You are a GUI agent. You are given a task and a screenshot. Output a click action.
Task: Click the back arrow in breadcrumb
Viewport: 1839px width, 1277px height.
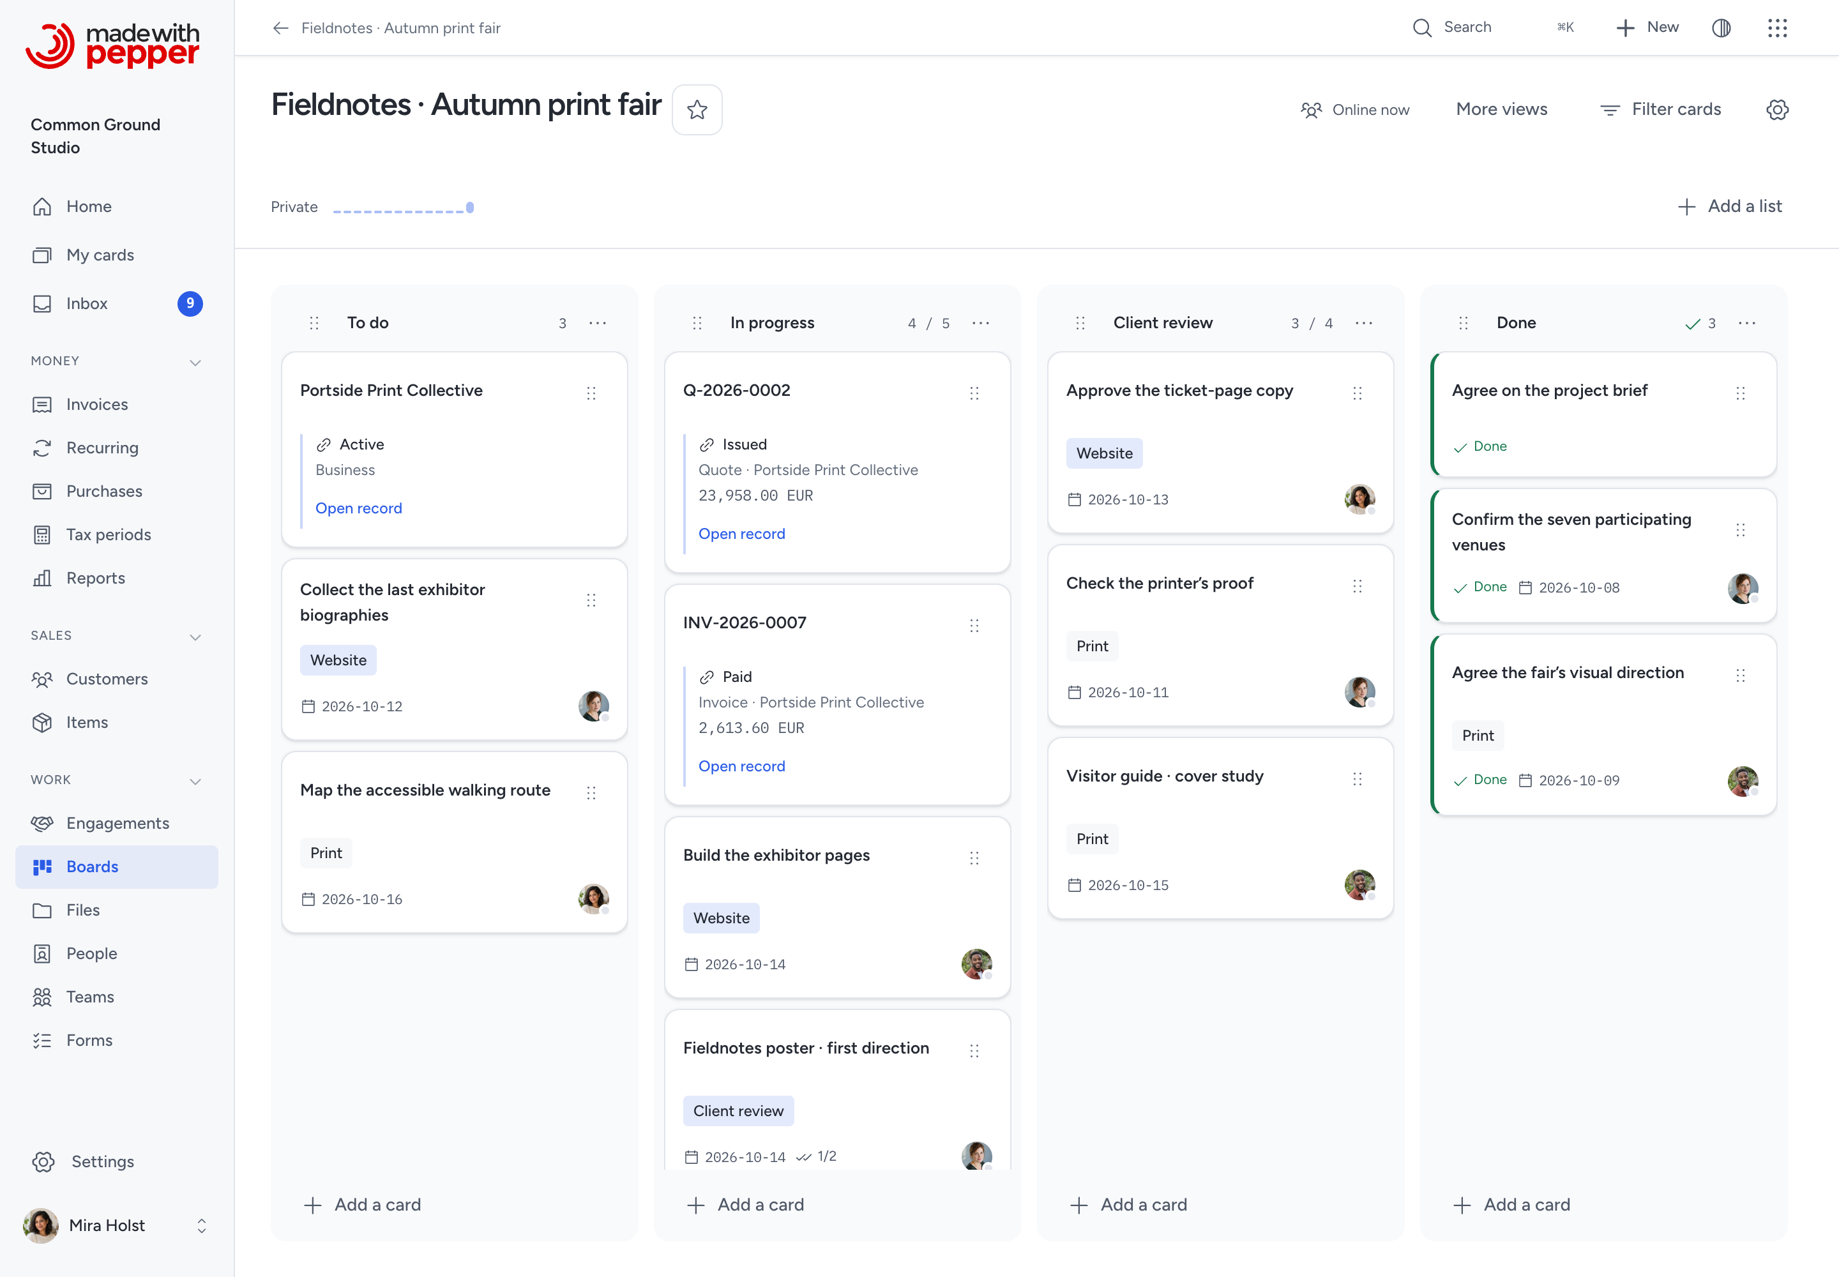pyautogui.click(x=280, y=28)
